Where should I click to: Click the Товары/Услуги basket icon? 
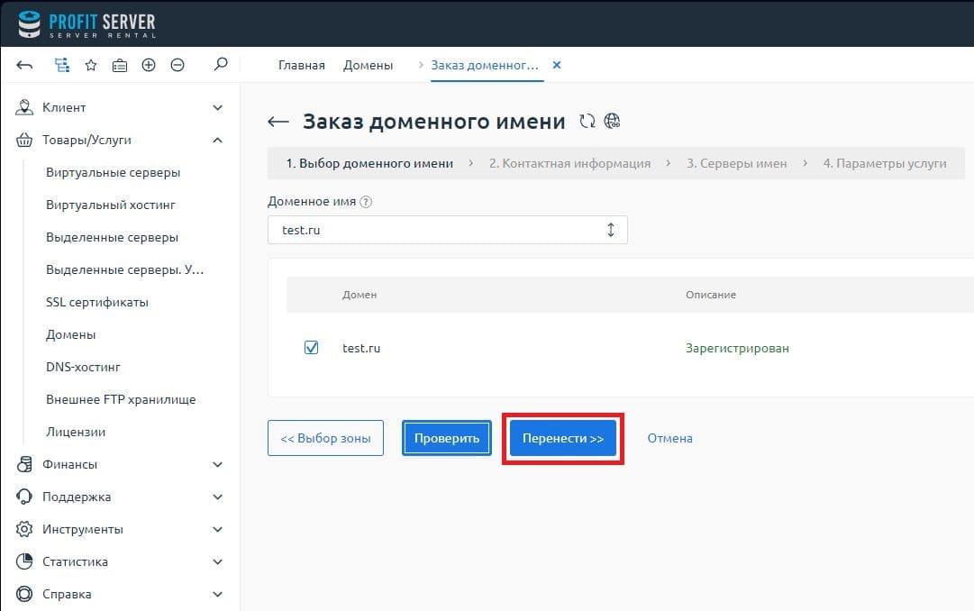tap(23, 140)
